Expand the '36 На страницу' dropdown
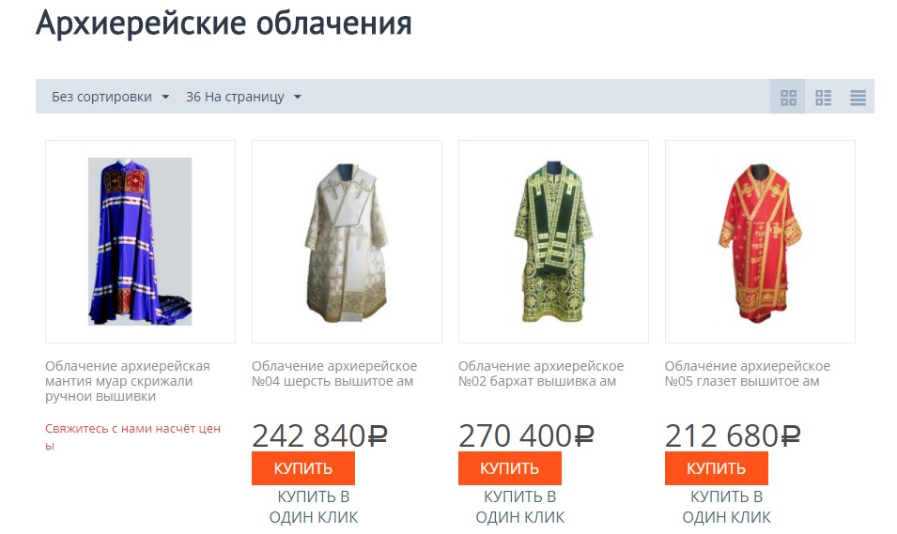This screenshot has width=897, height=534. [243, 97]
